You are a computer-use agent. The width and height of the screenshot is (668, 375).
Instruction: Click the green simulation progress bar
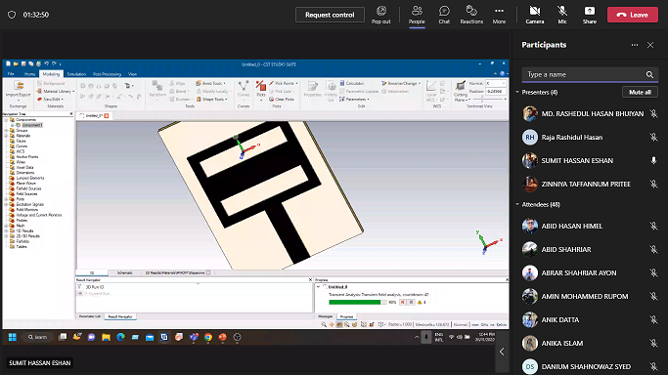point(355,303)
